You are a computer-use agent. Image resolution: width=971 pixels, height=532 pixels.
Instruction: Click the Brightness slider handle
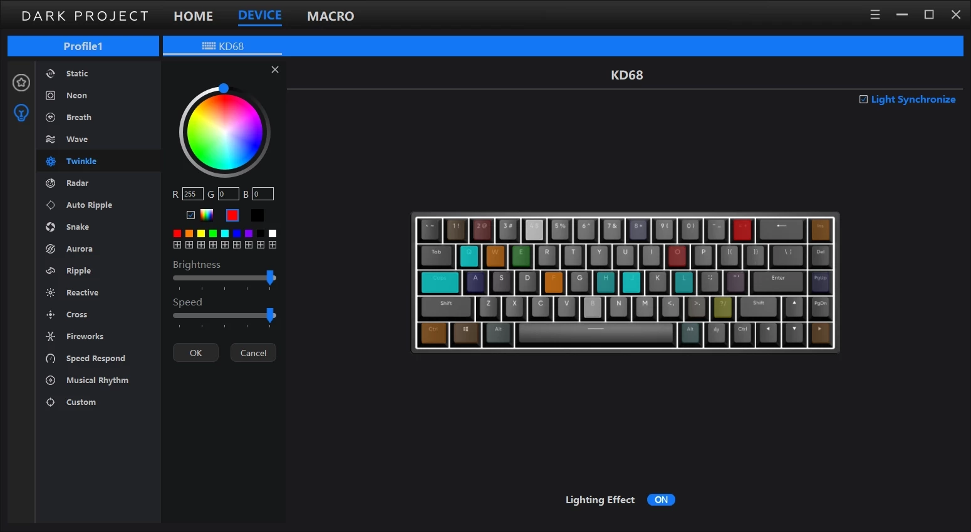click(x=271, y=278)
